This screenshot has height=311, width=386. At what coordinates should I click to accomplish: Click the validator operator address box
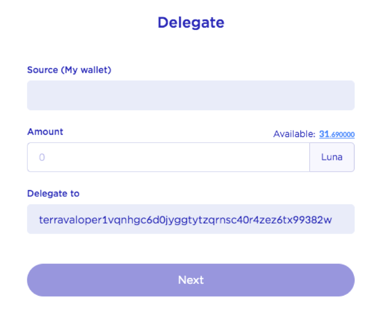[x=191, y=219]
